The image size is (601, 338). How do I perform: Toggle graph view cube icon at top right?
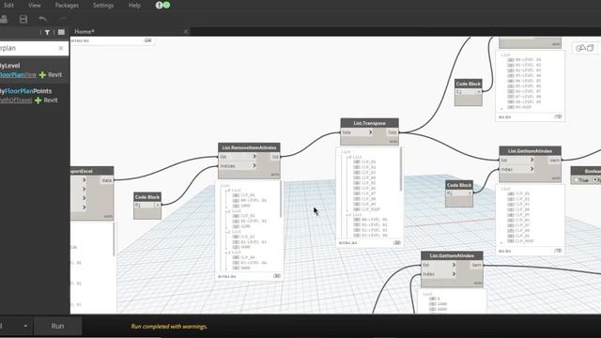pos(591,48)
